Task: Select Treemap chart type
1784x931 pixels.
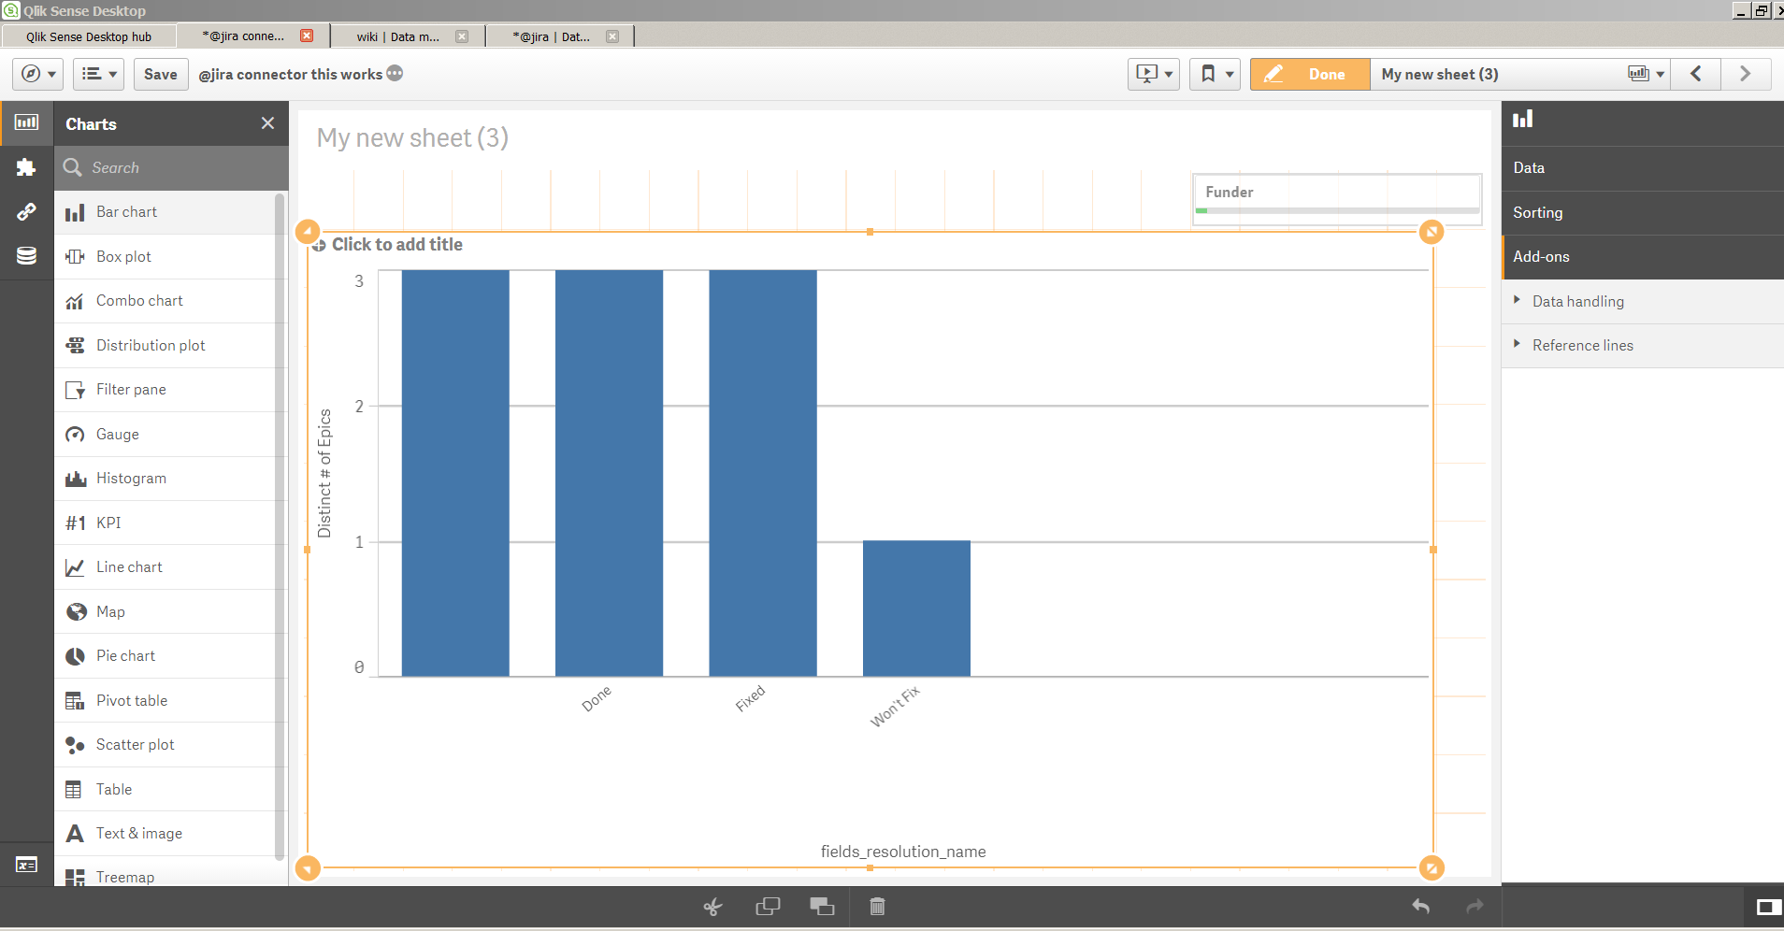Action: tap(165, 877)
